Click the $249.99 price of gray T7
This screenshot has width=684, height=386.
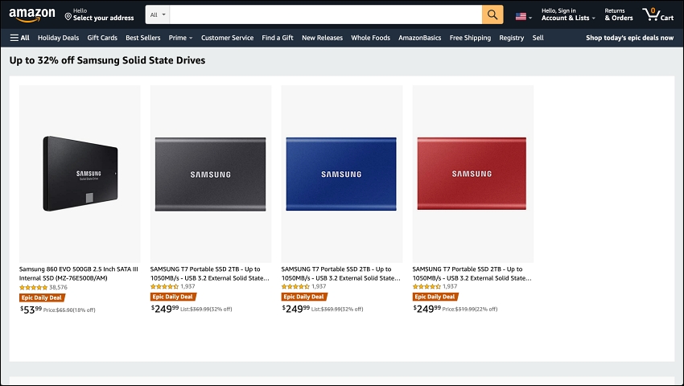[x=165, y=309]
